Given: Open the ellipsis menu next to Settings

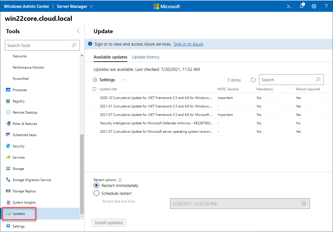Looking at the screenshot, I should [x=124, y=80].
